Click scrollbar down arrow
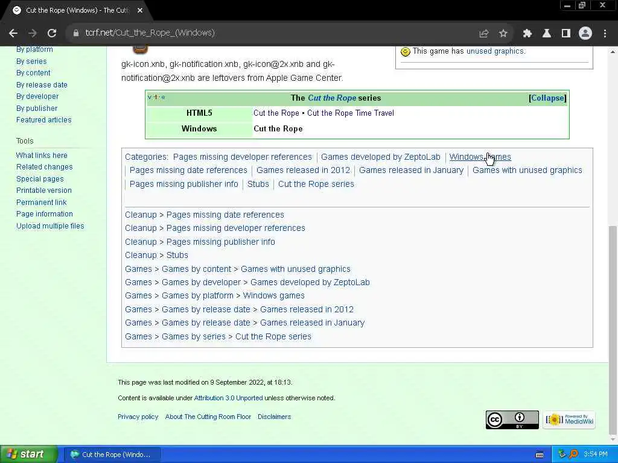The image size is (618, 463). tap(613, 439)
